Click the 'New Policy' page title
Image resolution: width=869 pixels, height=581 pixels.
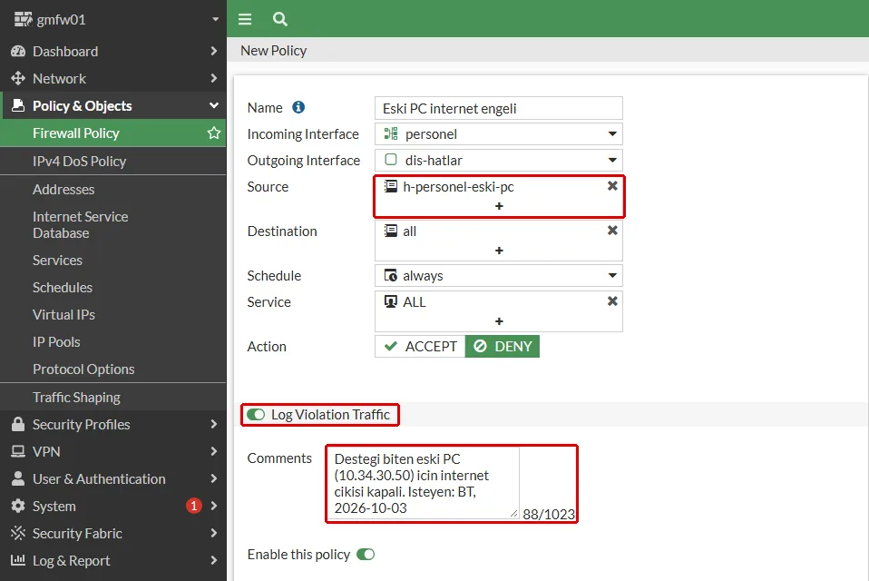pyautogui.click(x=273, y=51)
